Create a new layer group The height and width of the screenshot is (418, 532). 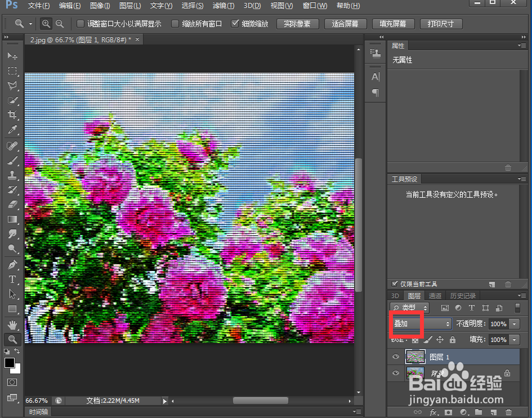click(x=479, y=412)
